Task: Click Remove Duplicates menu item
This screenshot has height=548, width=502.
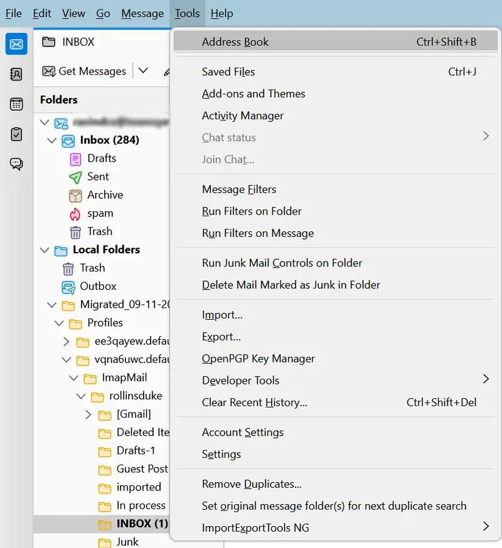Action: tap(252, 484)
